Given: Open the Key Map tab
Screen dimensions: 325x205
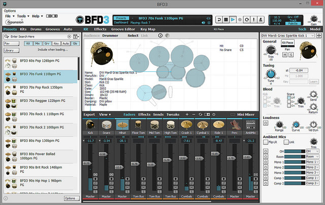Looking at the screenshot, I should 148,29.
